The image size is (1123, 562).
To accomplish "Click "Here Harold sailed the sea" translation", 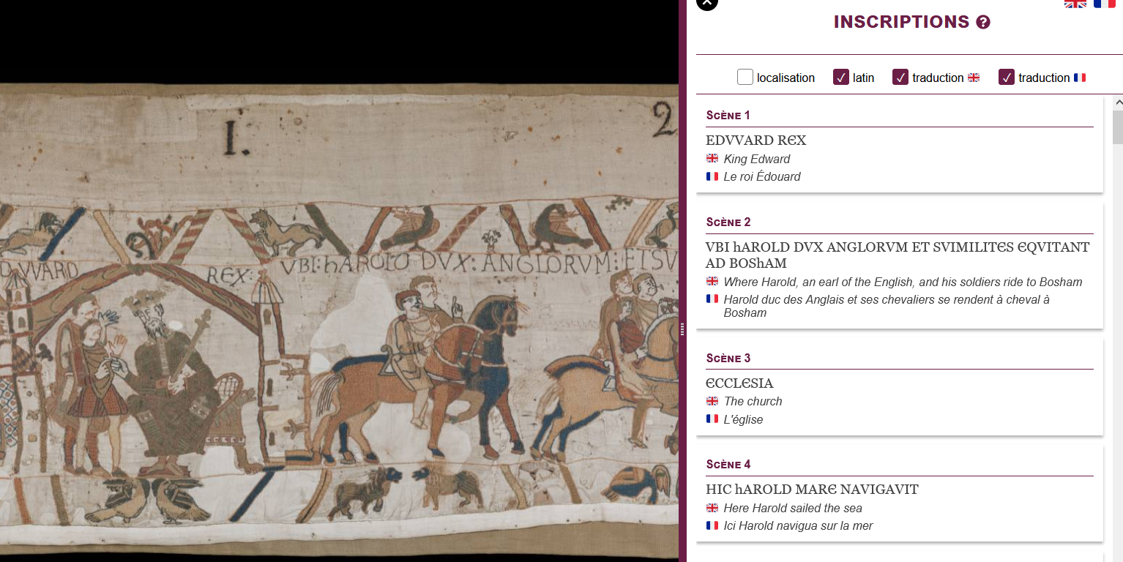I will pos(793,508).
